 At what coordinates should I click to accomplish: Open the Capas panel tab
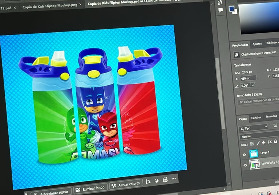(243, 119)
